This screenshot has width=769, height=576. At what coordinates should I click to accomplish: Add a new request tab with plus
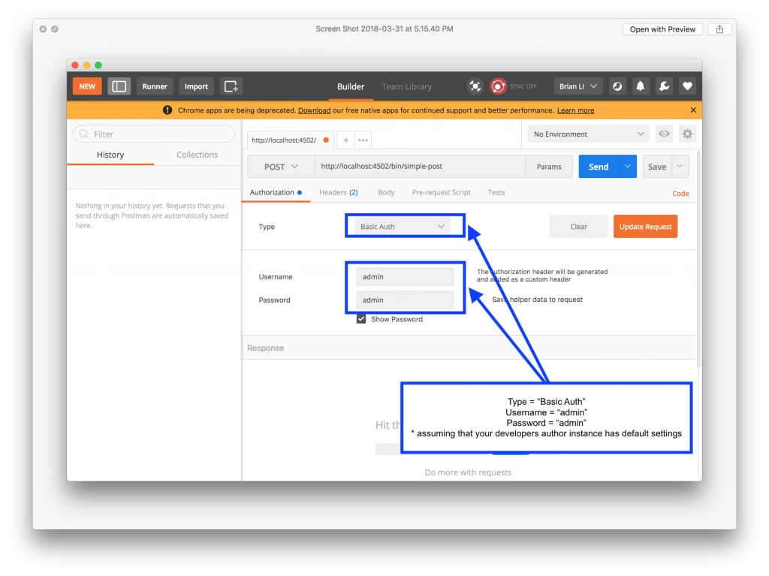[345, 140]
